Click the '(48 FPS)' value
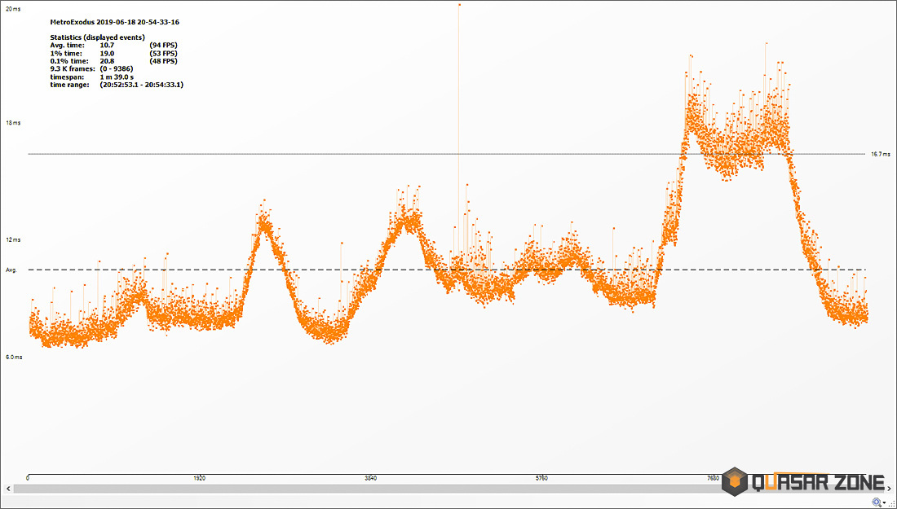Image resolution: width=897 pixels, height=509 pixels. 163,61
